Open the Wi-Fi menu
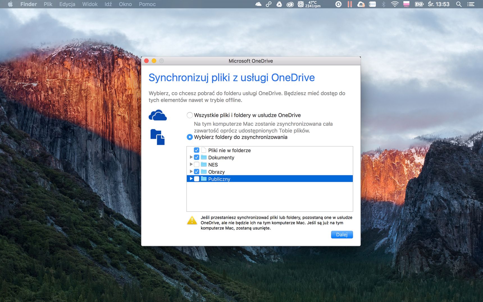The image size is (483, 302). point(395,4)
